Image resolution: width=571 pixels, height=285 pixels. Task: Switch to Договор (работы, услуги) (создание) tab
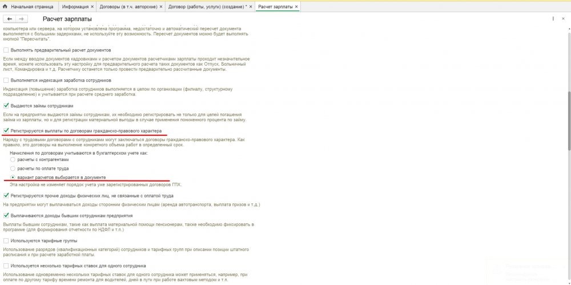[x=208, y=6]
